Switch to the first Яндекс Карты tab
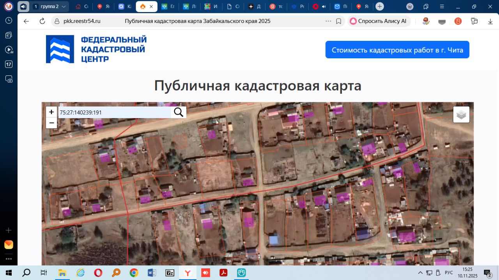 [x=103, y=7]
